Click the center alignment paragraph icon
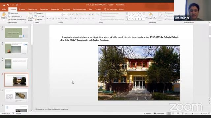Viewport: 211px width, 118px height. (83, 18)
